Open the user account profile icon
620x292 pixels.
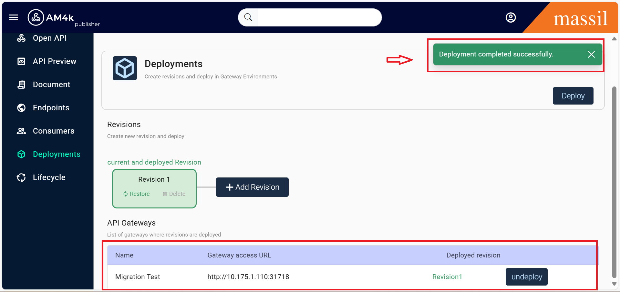pos(511,17)
